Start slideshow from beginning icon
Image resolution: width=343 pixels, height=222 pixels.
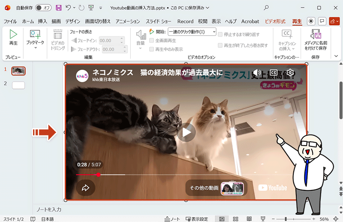pos(91,8)
